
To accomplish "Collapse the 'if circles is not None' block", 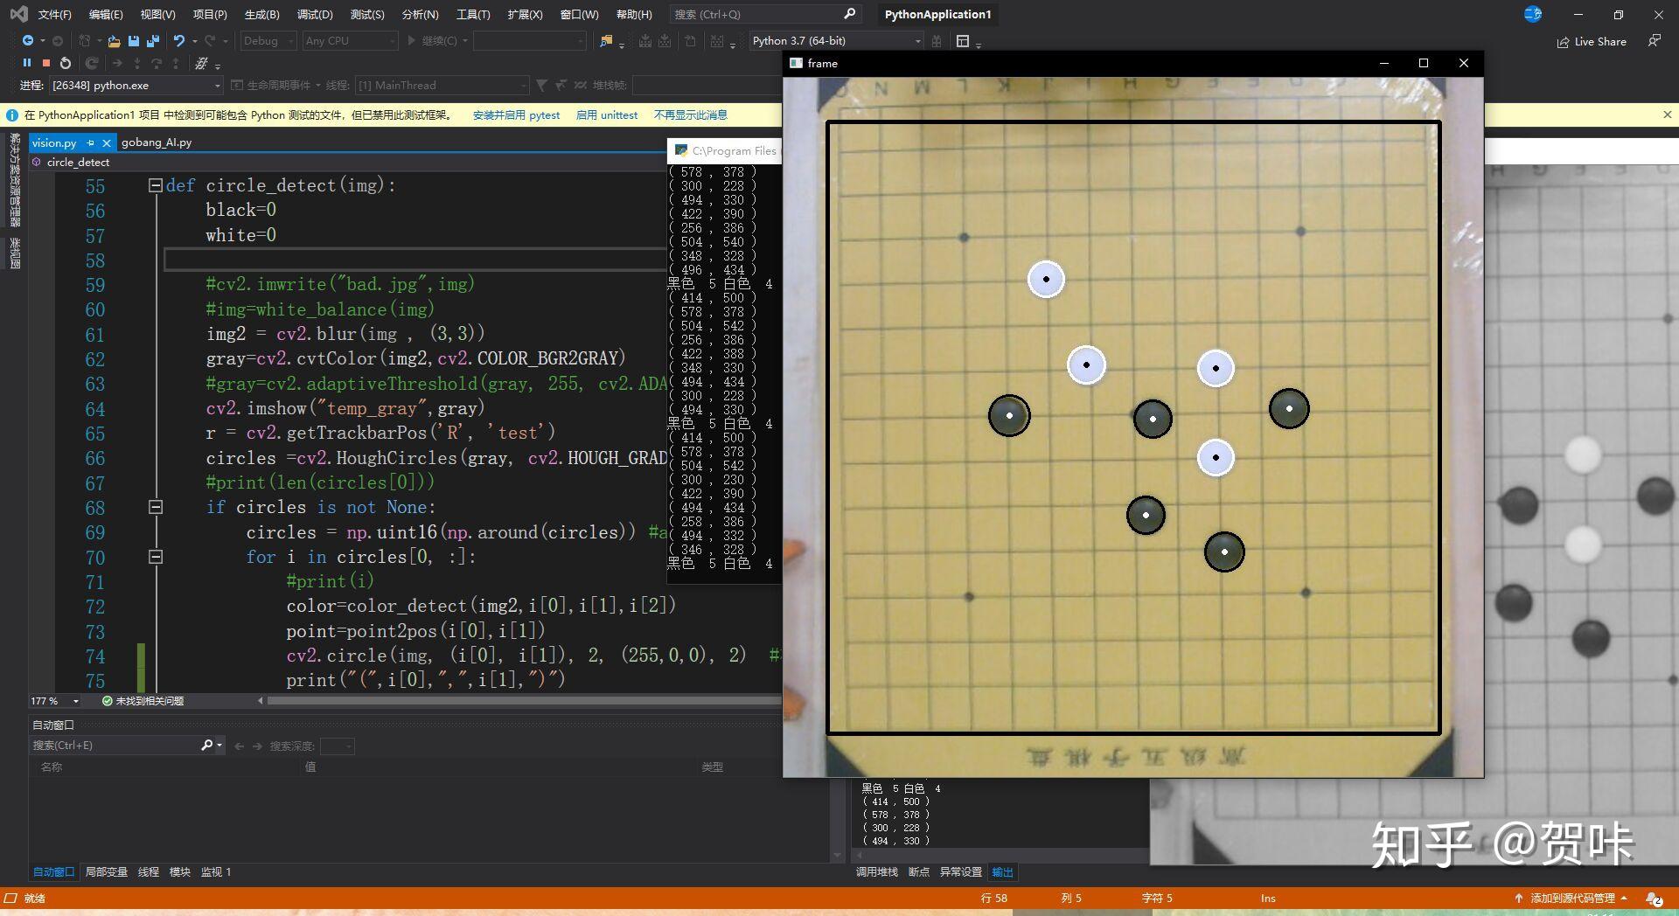I will point(156,507).
